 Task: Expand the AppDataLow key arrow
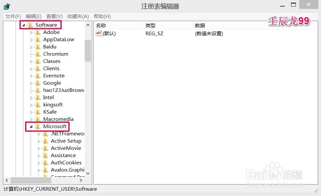[31, 40]
